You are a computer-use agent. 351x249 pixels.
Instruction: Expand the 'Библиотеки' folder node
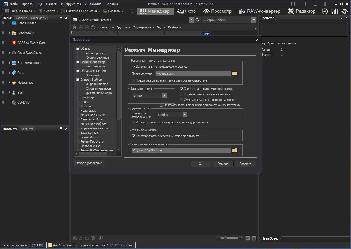[10, 33]
